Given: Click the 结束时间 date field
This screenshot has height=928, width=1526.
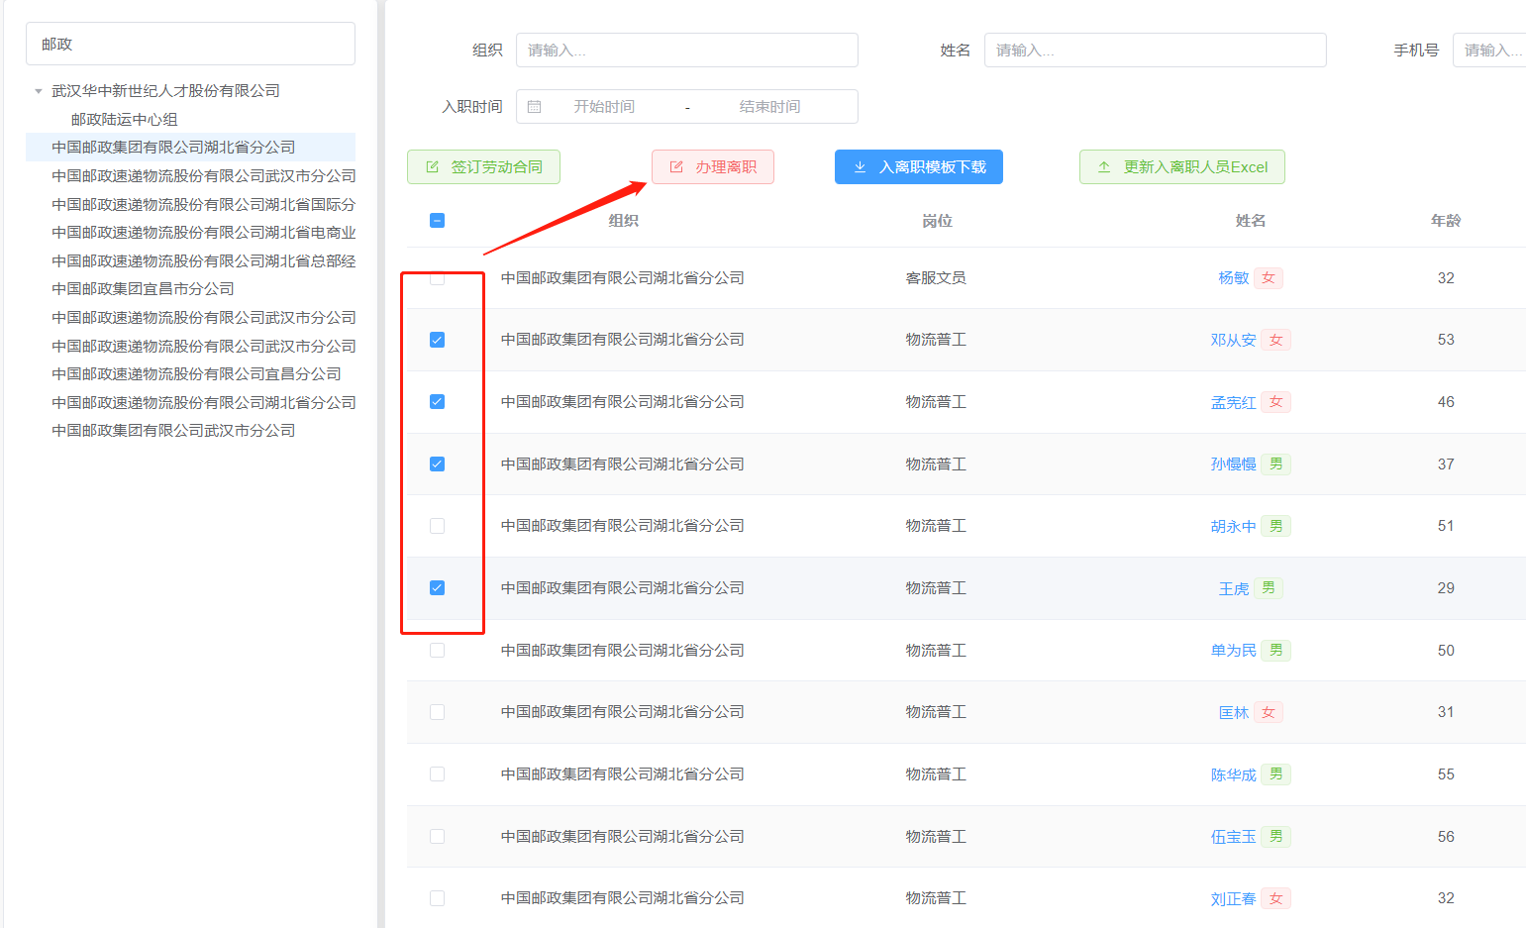Looking at the screenshot, I should (769, 107).
